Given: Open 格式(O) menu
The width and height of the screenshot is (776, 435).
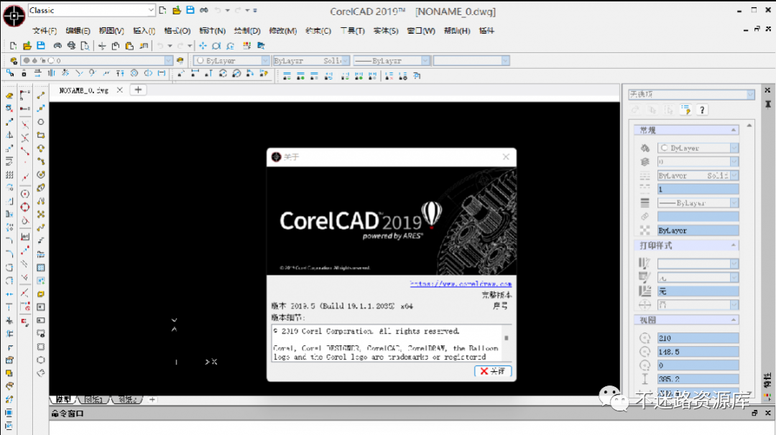Looking at the screenshot, I should click(x=177, y=31).
